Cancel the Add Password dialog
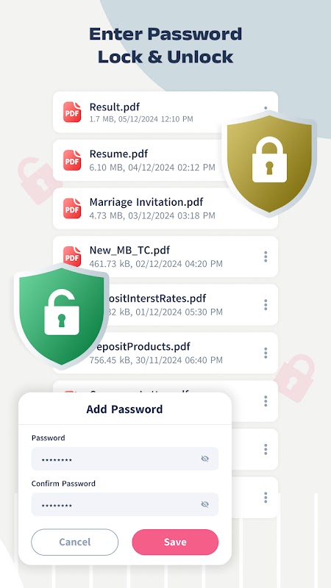The image size is (331, 588). (x=75, y=542)
